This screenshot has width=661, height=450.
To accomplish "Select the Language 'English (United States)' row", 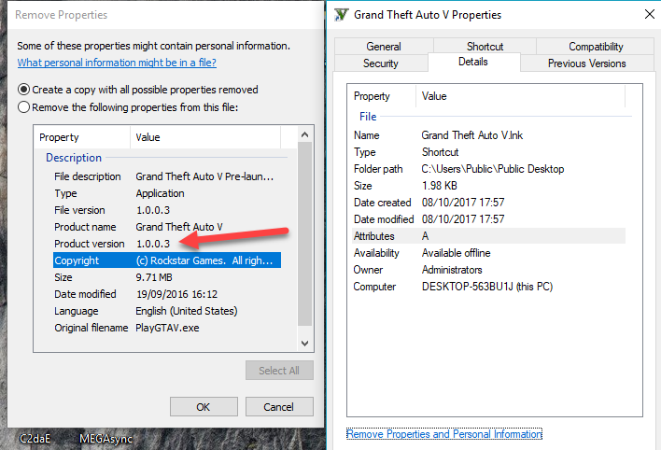I will [x=167, y=311].
